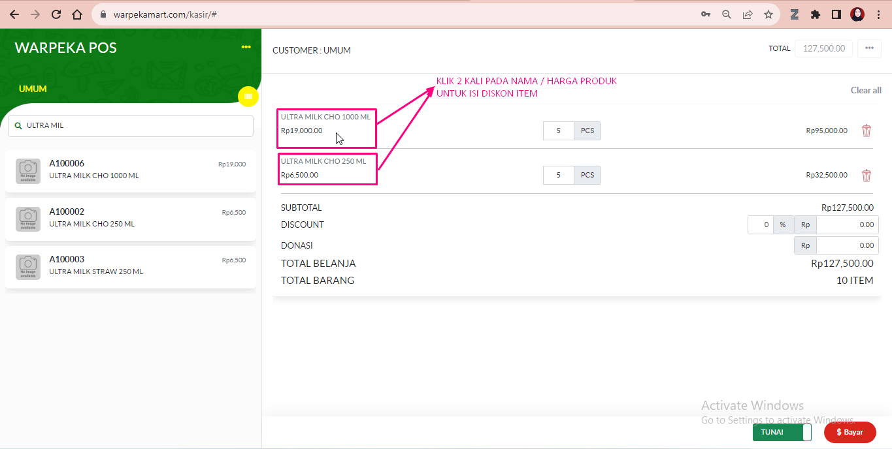View site security lock information

pyautogui.click(x=103, y=14)
